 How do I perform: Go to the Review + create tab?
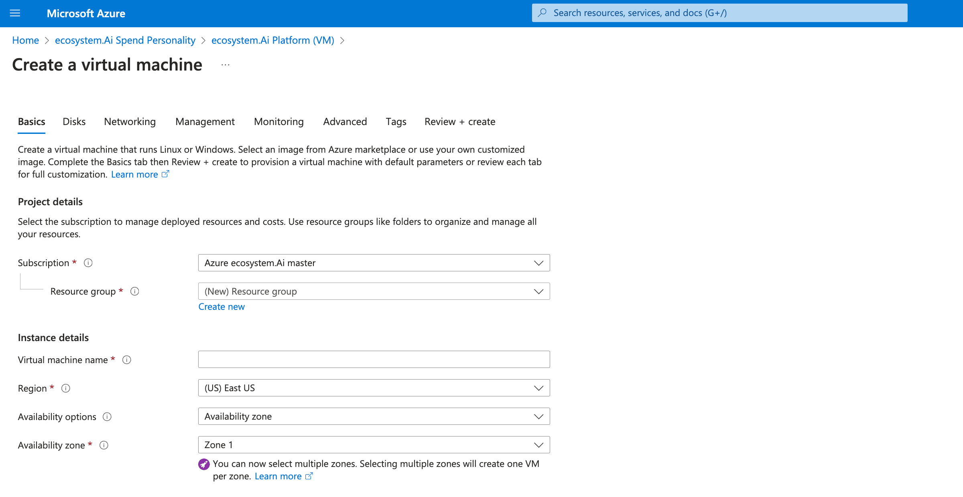coord(460,122)
